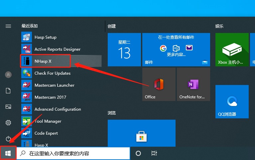Viewport: 255px width, 160px height.
Task: Open Cortana circle on taskbar
Action: [138, 153]
